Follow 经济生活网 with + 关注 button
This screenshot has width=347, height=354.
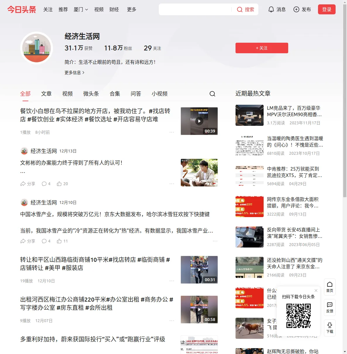tap(262, 48)
